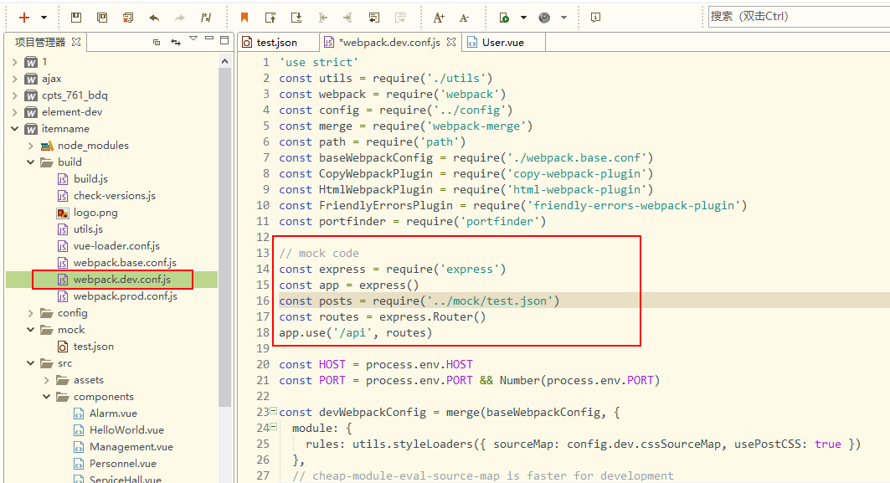Click the toggle comment icon

tap(205, 18)
